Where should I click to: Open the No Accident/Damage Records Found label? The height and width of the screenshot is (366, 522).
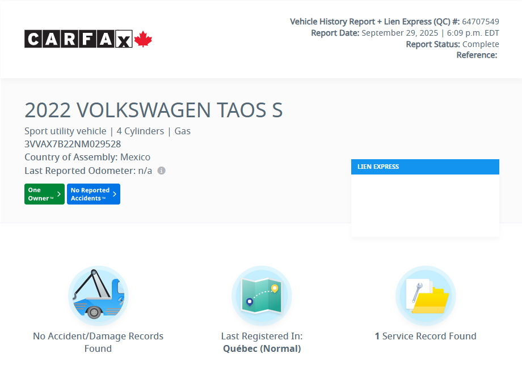[x=98, y=342]
